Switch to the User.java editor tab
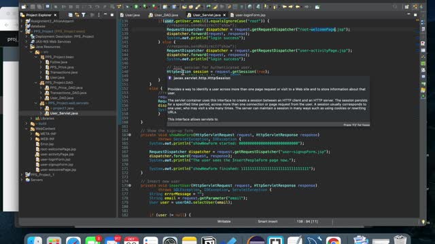 coord(130,15)
